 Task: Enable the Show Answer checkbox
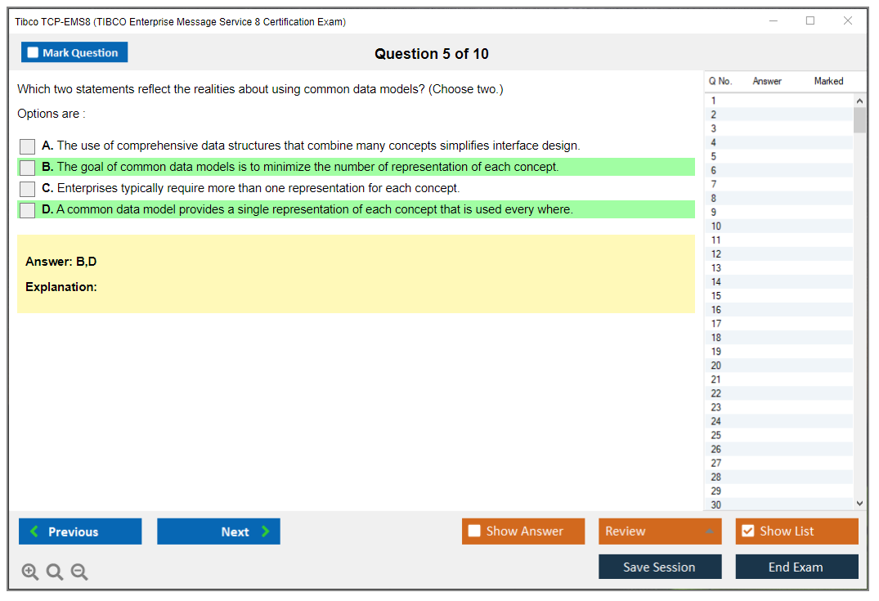pyautogui.click(x=474, y=531)
